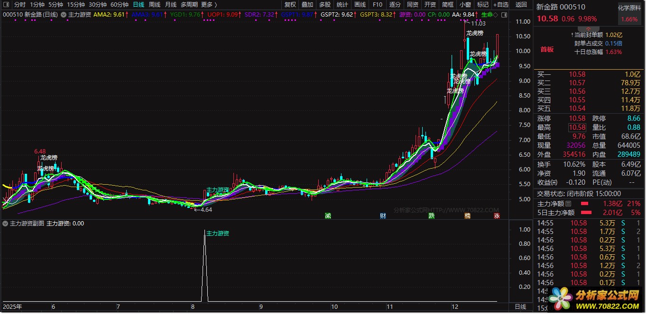Click the 跌 event marker icon
Image resolution: width=647 pixels, height=314 pixels.
432,215
